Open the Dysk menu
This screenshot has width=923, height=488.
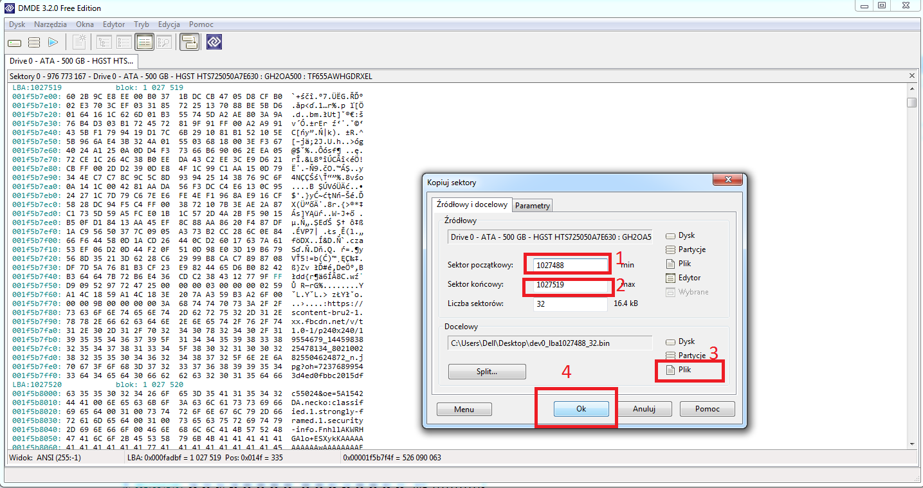17,24
